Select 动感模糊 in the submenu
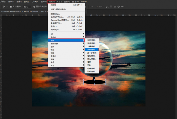Image resolution: width=177 pixels, height=119 pixels. pos(92,43)
